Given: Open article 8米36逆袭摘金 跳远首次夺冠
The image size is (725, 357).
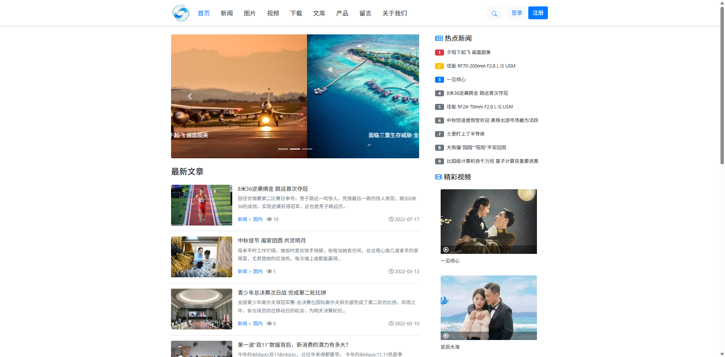Looking at the screenshot, I should tap(272, 189).
